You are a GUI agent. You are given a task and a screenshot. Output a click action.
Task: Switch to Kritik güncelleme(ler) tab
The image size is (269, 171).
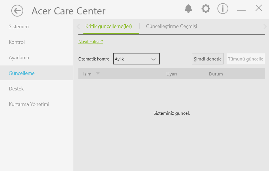[x=109, y=26]
